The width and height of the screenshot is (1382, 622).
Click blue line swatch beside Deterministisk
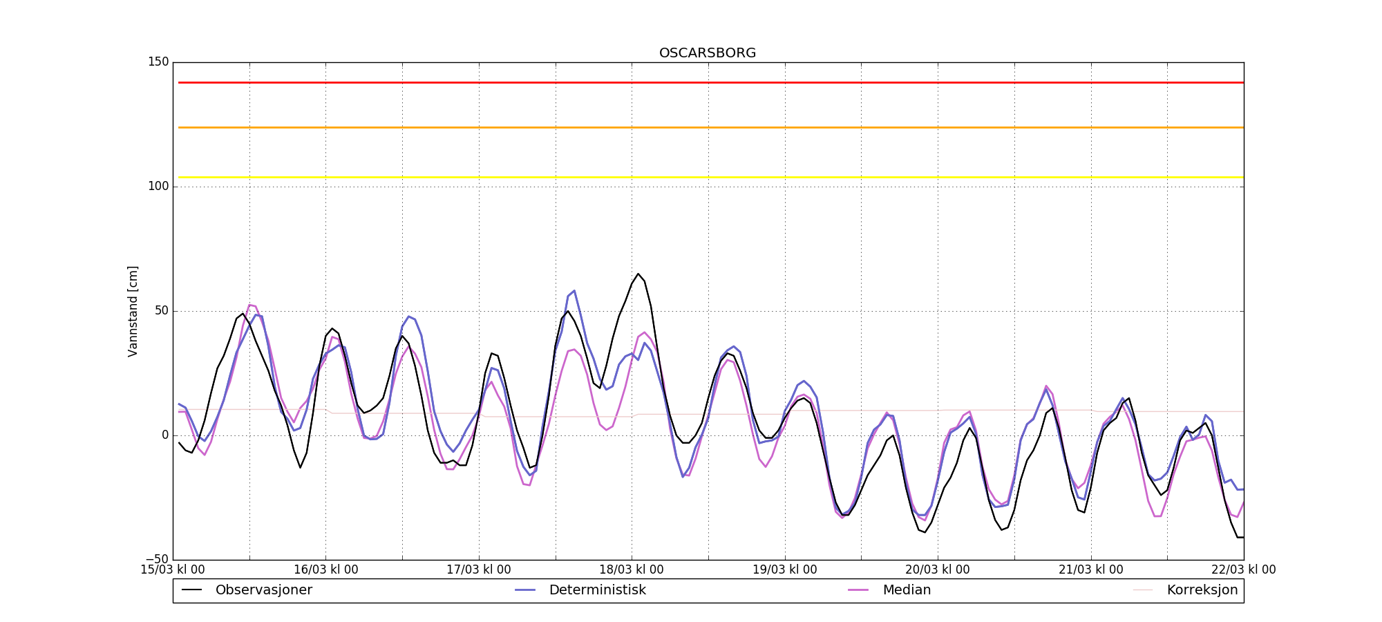(x=525, y=590)
